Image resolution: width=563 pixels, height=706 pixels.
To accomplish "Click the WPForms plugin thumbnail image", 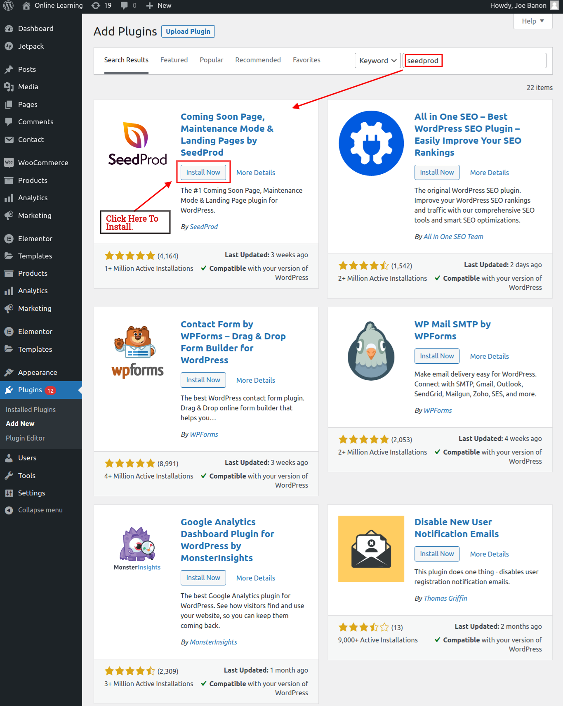I will 138,351.
